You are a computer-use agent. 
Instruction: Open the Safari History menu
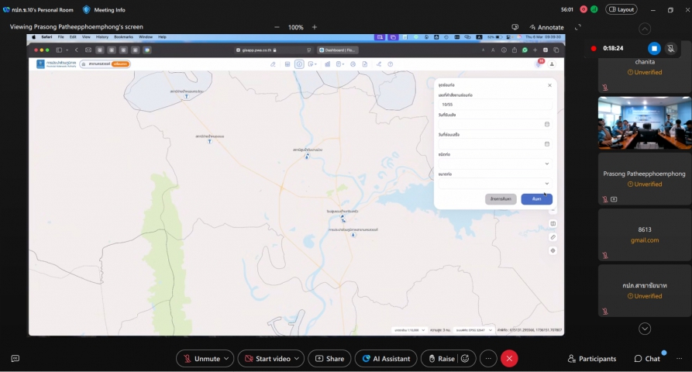102,37
